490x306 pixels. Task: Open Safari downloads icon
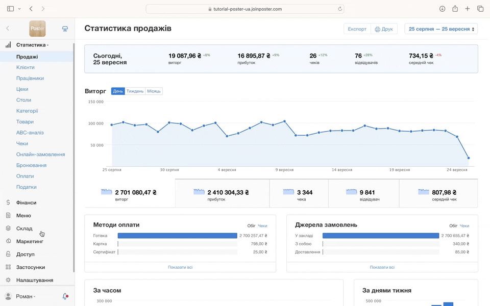(442, 9)
